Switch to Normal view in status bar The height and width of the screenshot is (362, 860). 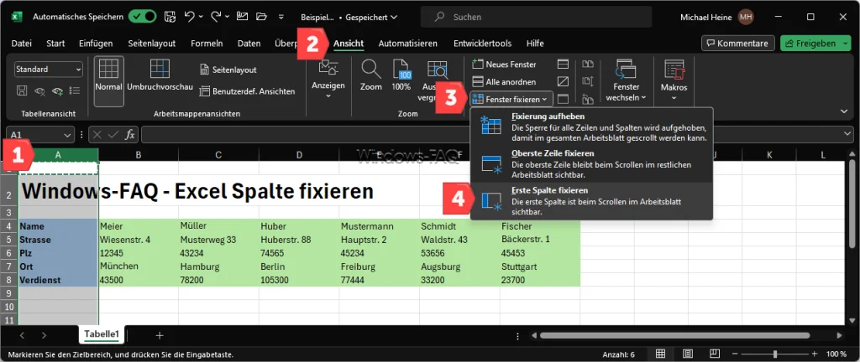(x=661, y=354)
